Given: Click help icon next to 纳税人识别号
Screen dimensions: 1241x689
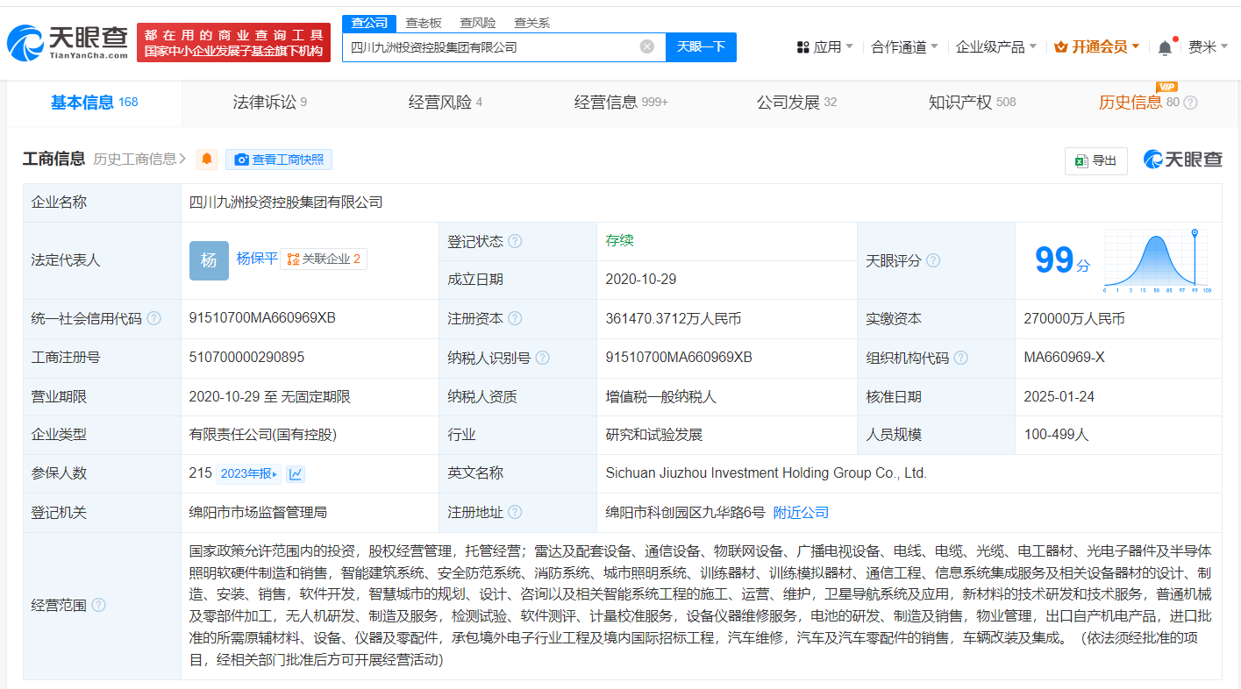Looking at the screenshot, I should pyautogui.click(x=543, y=358).
